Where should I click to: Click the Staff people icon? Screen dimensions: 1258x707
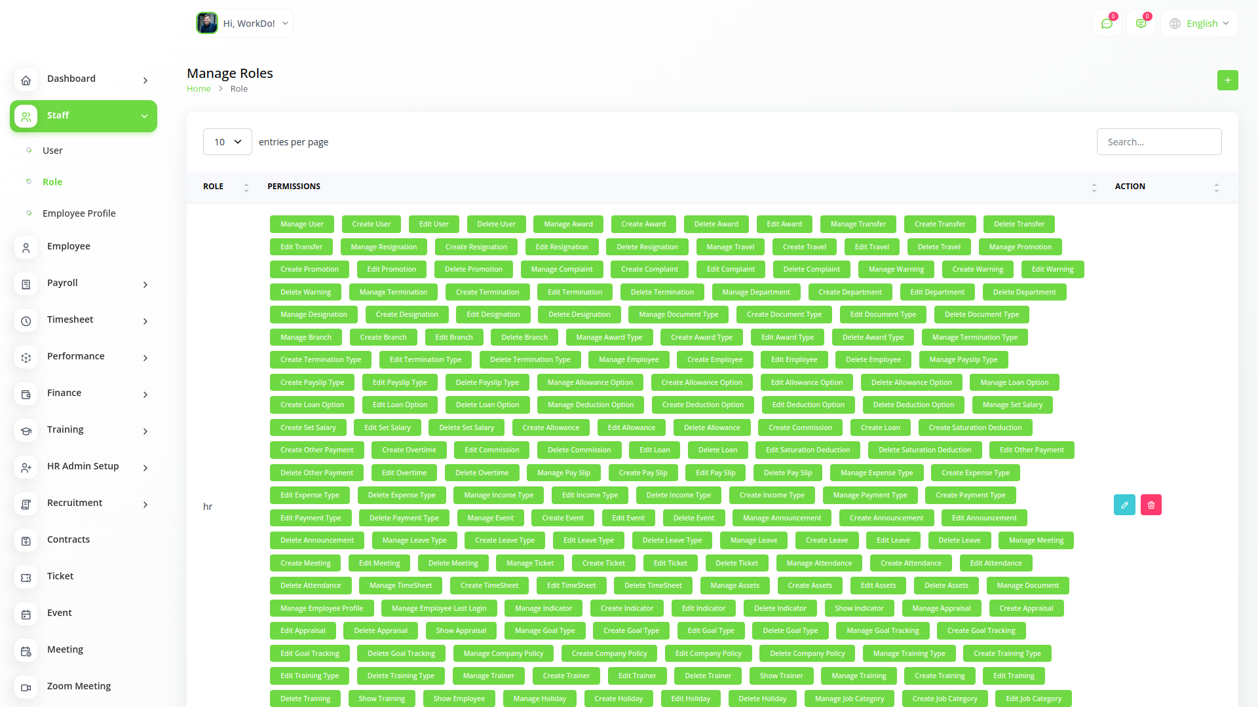(26, 117)
